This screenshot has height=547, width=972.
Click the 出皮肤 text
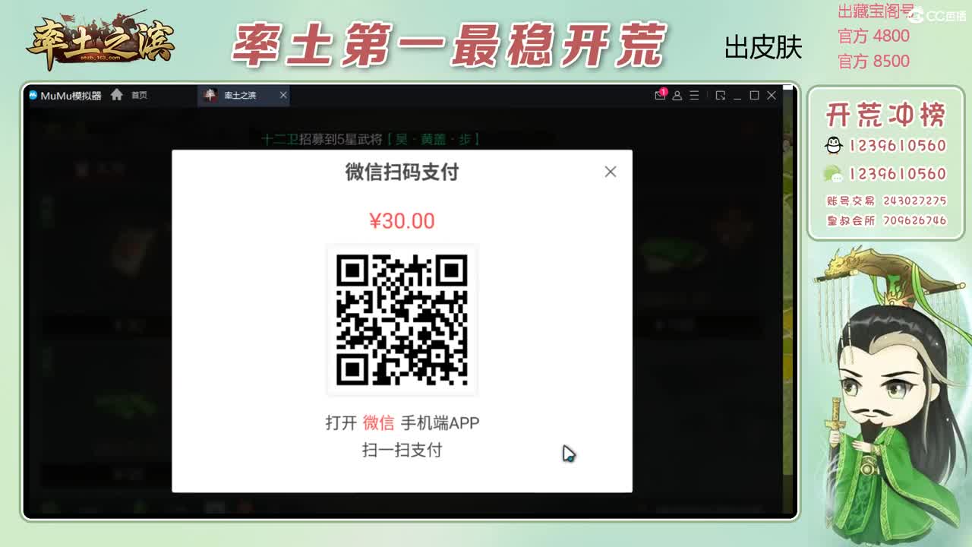point(763,47)
